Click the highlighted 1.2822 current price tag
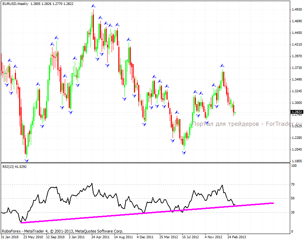304x240 pixels. point(296,112)
